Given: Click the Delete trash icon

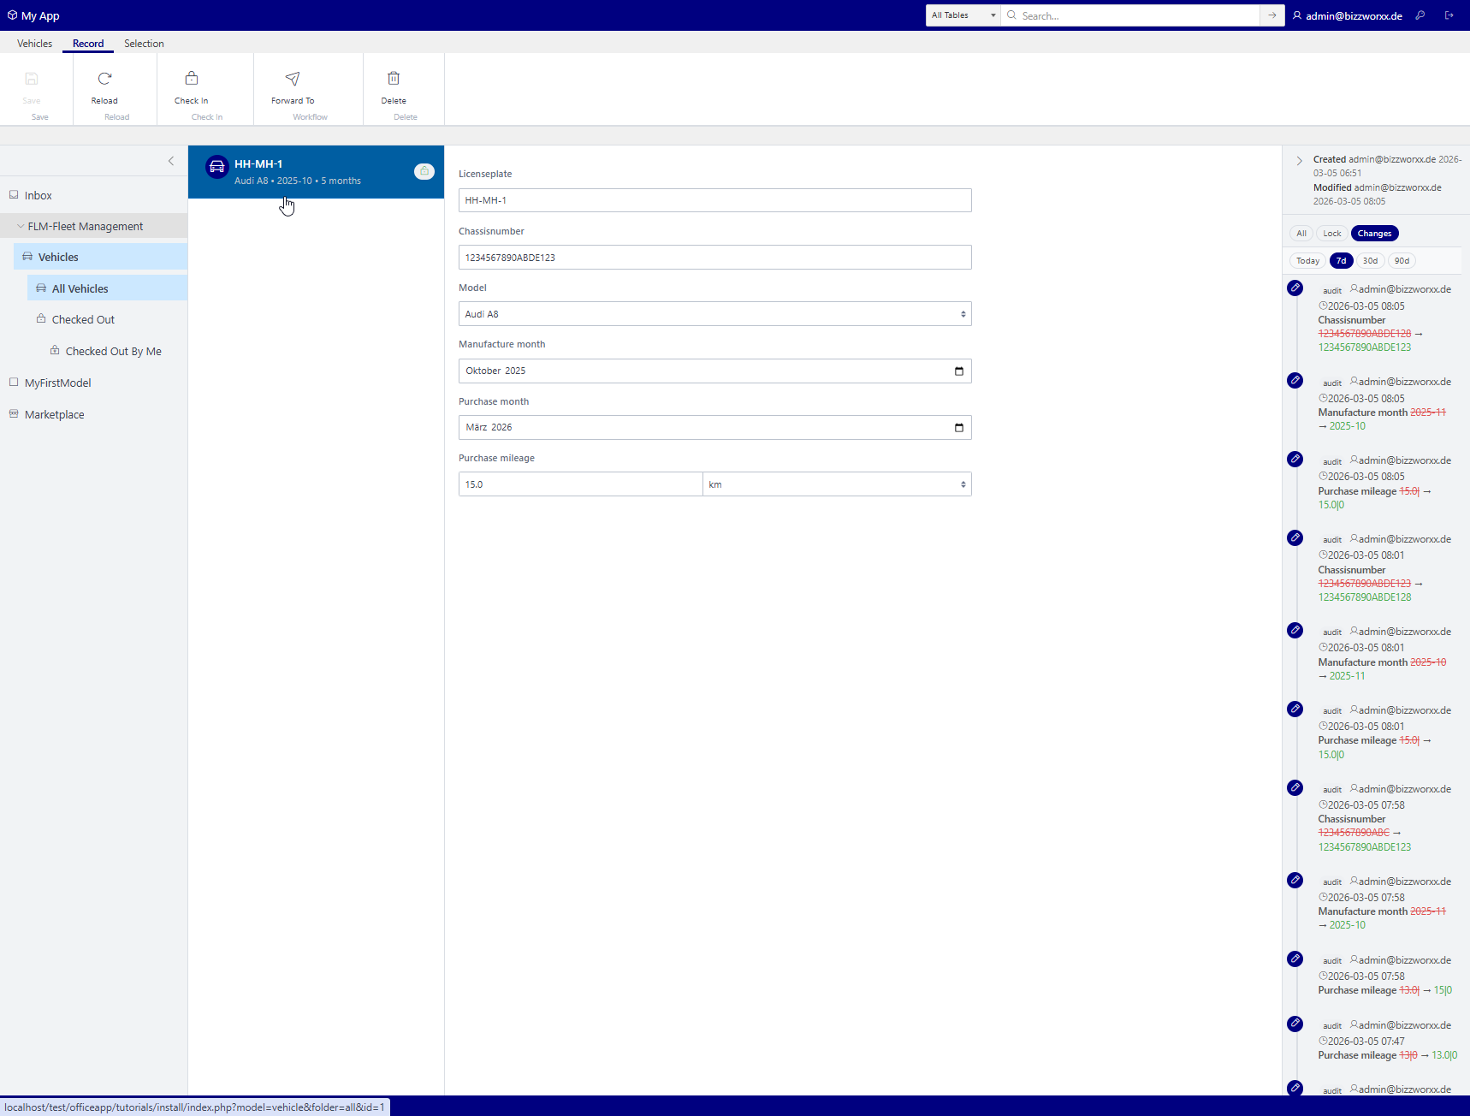Looking at the screenshot, I should (x=394, y=79).
